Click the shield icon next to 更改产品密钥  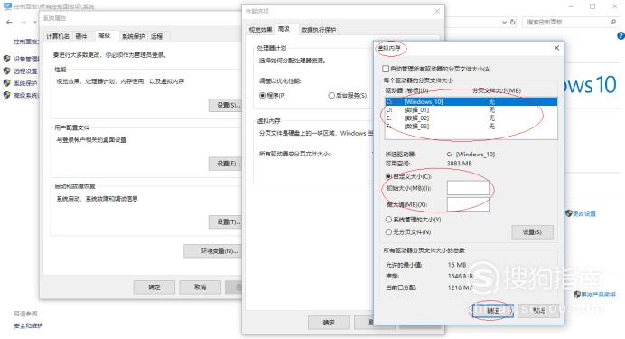577,295
